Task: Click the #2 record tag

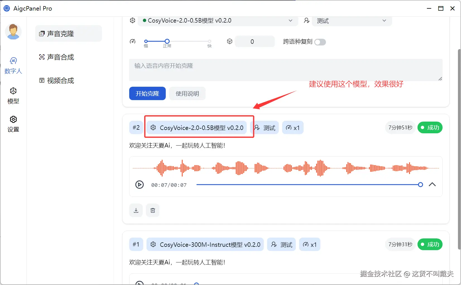Action: click(x=136, y=128)
